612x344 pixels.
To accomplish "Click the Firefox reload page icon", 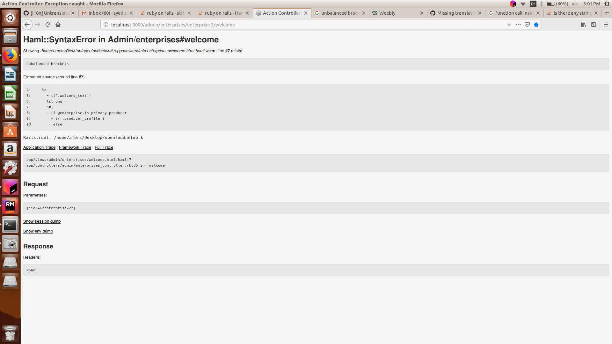I will coord(48,25).
